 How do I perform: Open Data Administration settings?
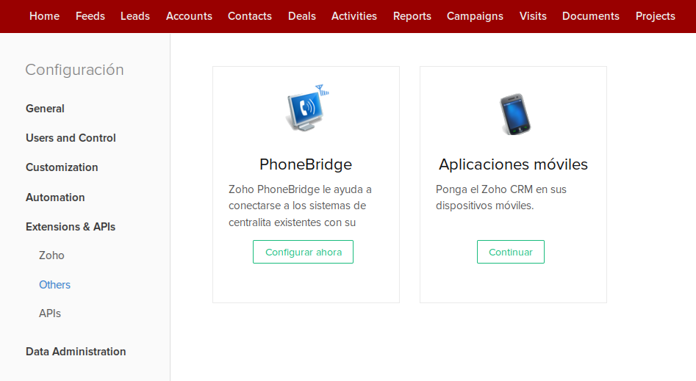76,352
